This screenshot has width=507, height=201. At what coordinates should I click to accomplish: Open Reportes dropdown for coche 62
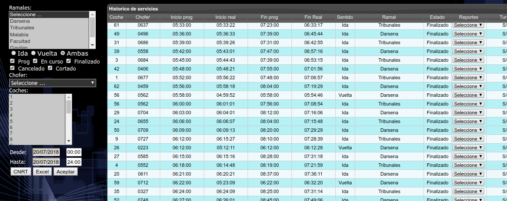point(468,86)
